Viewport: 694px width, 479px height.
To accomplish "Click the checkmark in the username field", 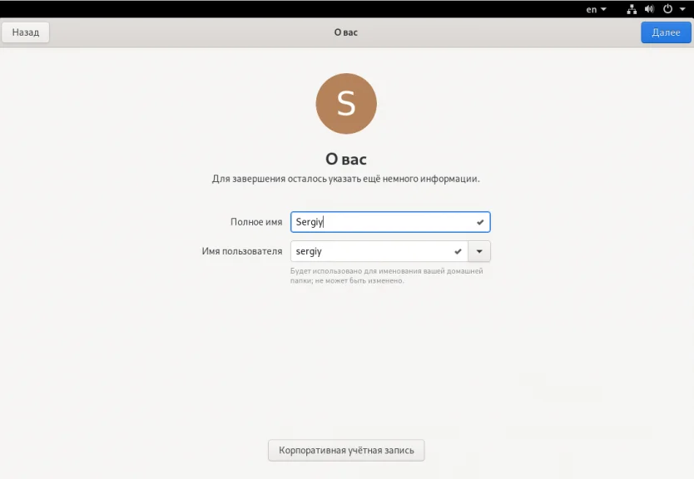I will tap(459, 251).
